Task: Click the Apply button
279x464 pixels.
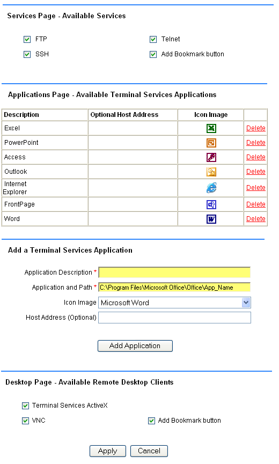Action: [108, 451]
